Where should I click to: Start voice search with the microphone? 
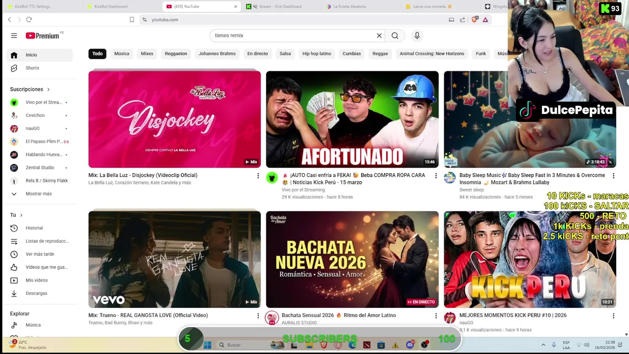pos(417,35)
